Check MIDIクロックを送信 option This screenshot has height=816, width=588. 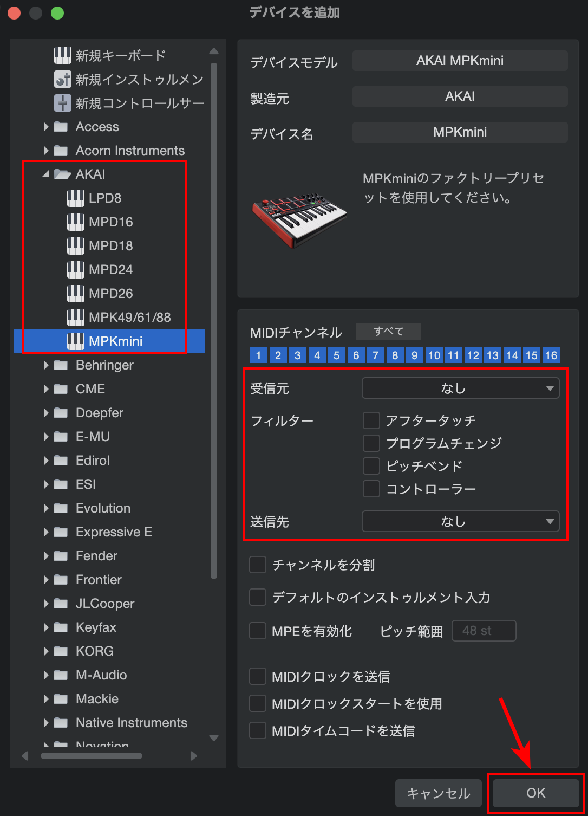coord(258,676)
